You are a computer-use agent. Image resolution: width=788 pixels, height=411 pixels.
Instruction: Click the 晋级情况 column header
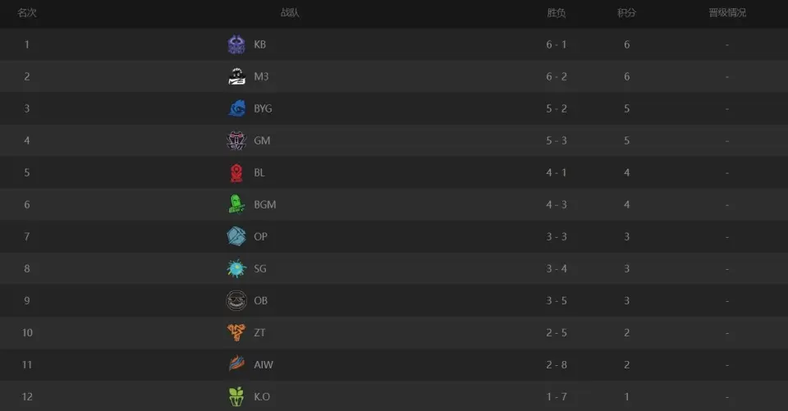tap(727, 12)
